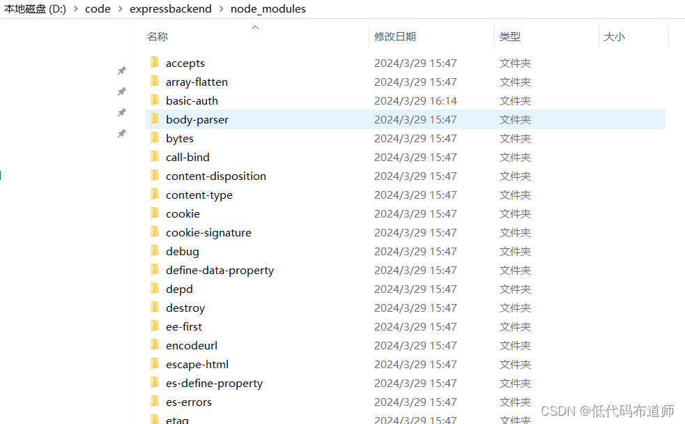Navigate to the expressbackend breadcrumb
The height and width of the screenshot is (424, 685).
coord(170,9)
